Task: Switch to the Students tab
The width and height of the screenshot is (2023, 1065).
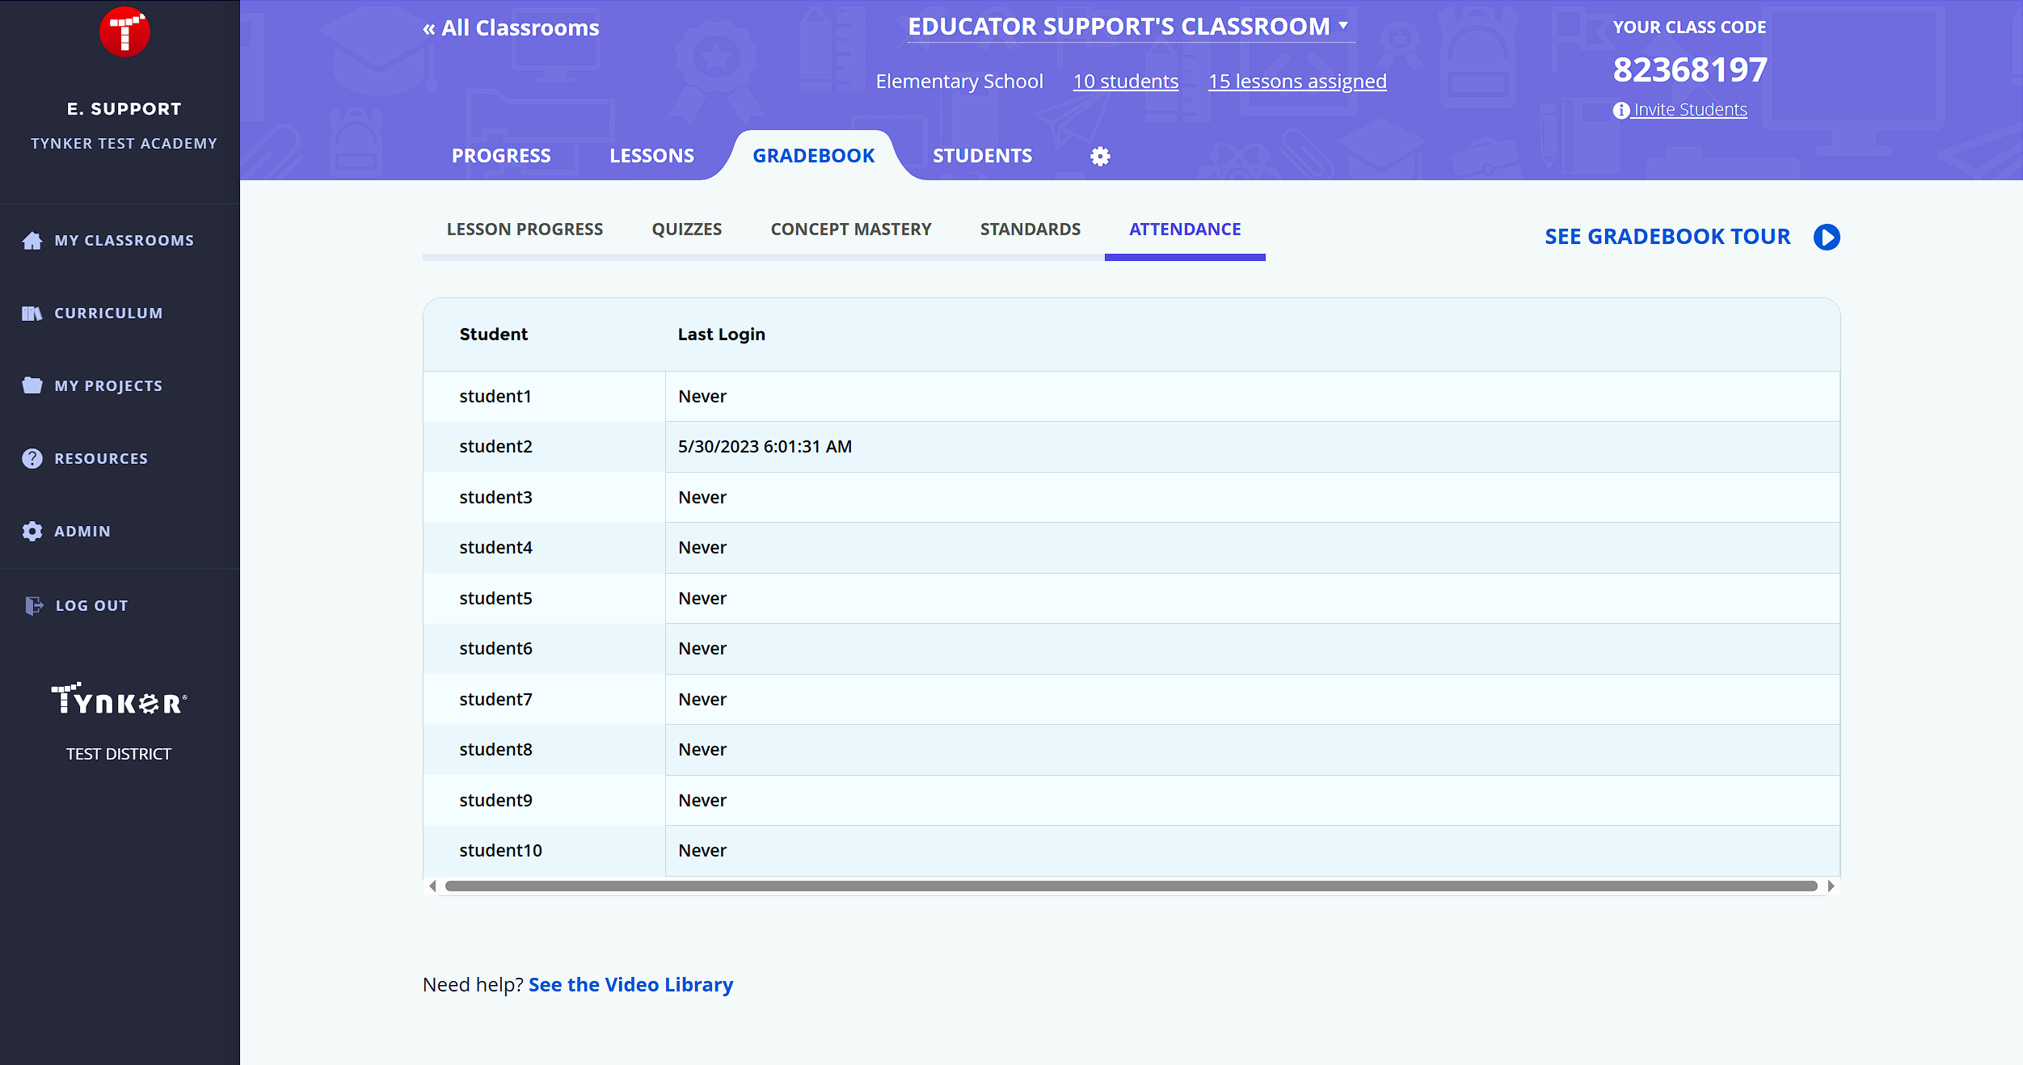Action: 982,156
